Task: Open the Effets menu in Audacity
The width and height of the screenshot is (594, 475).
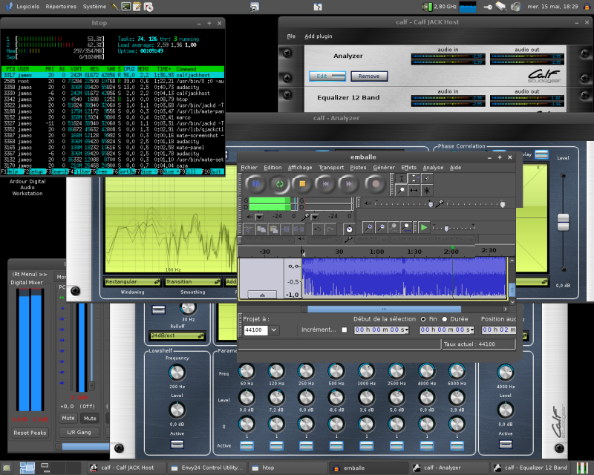Action: pyautogui.click(x=408, y=168)
